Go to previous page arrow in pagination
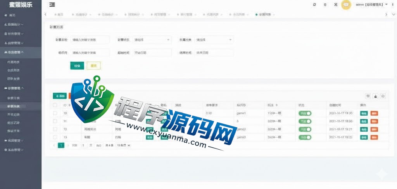This screenshot has width=397, height=189. 54,145
